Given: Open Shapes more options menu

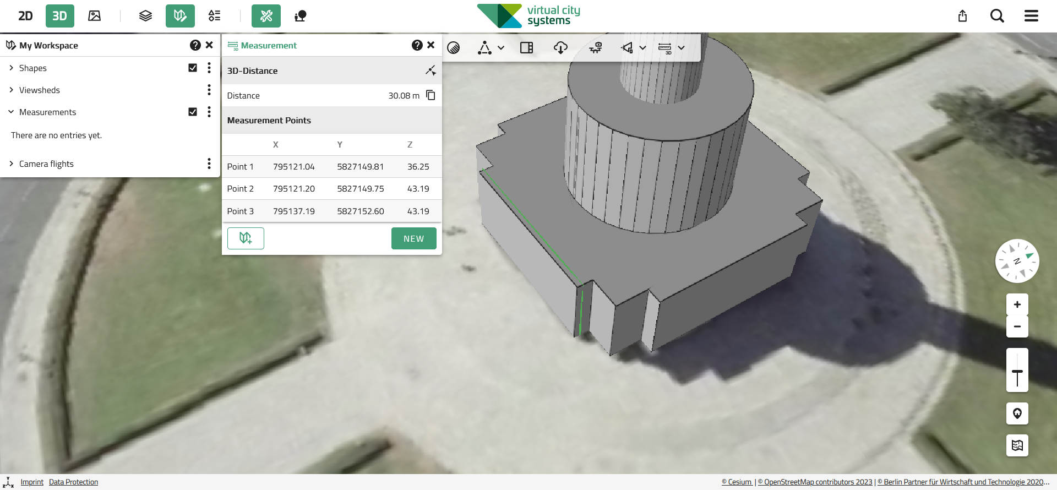Looking at the screenshot, I should click(x=209, y=68).
